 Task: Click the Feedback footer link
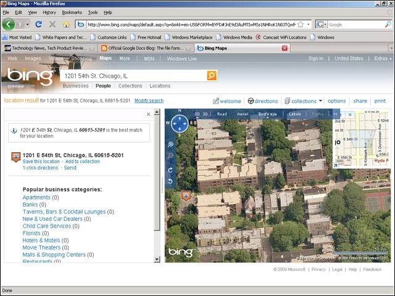[x=372, y=269]
